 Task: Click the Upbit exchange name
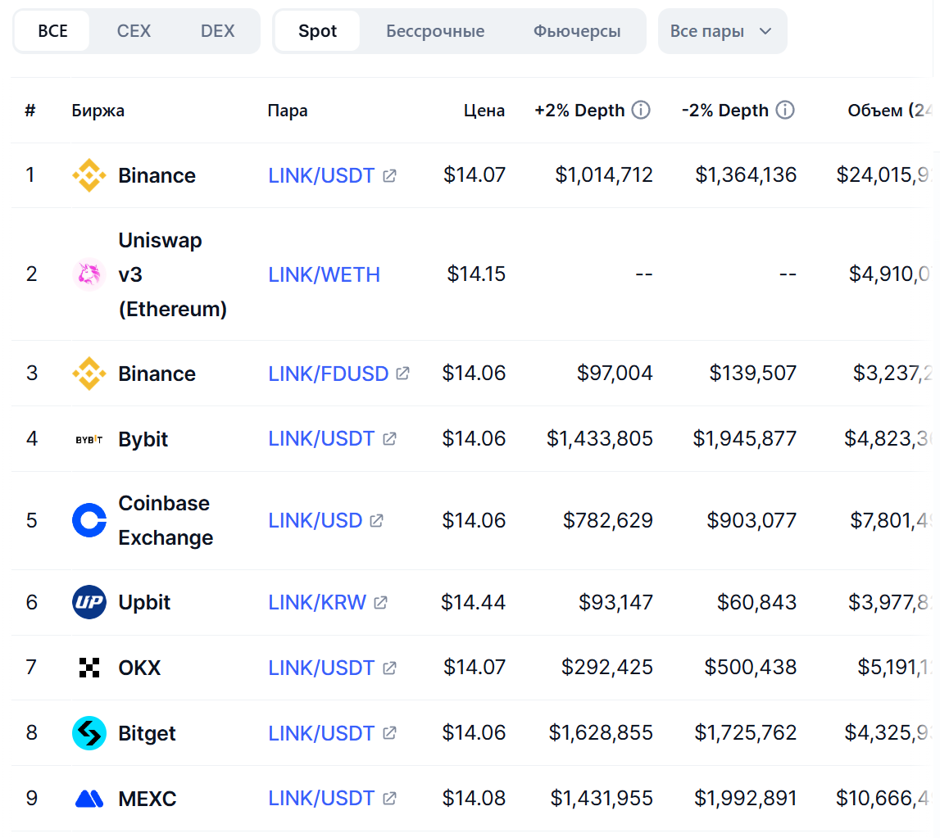(144, 602)
